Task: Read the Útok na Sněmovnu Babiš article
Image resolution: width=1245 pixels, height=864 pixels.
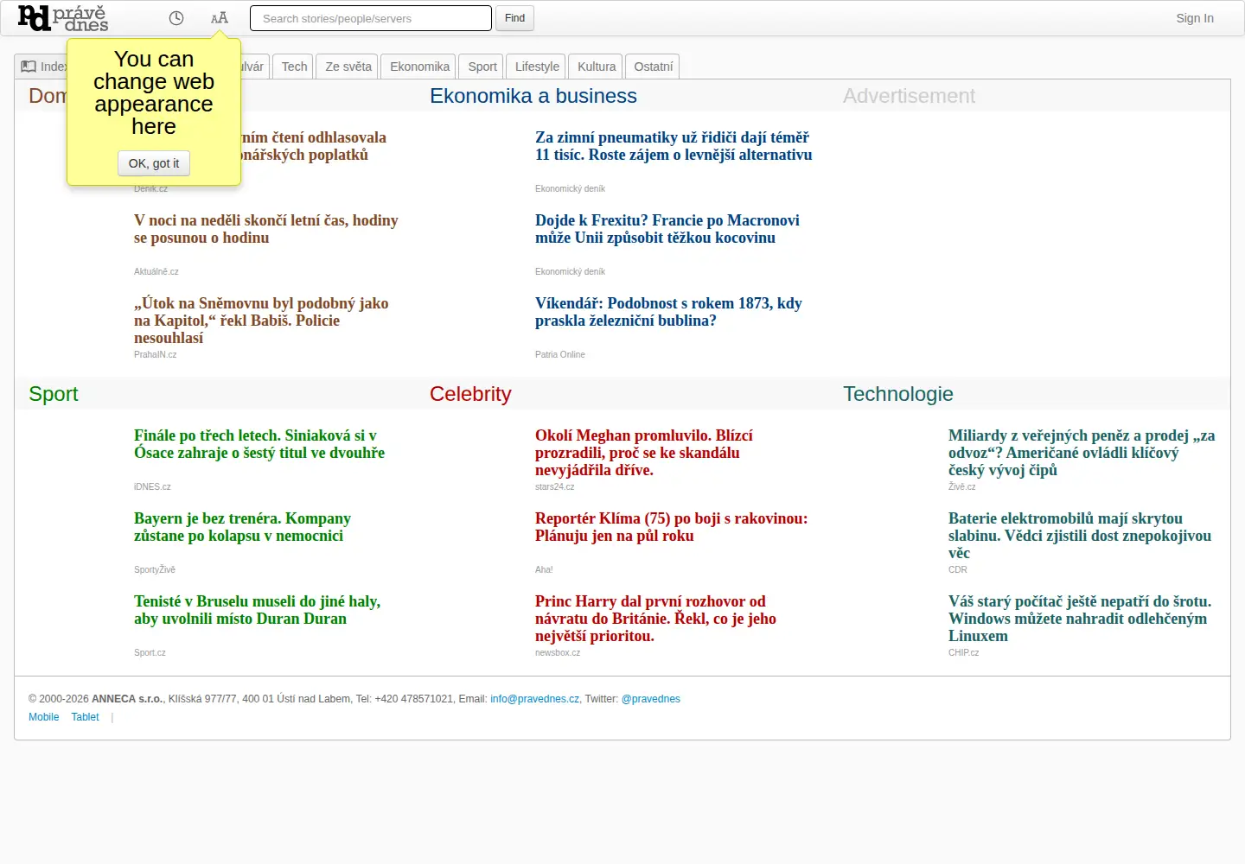Action: coord(261,321)
